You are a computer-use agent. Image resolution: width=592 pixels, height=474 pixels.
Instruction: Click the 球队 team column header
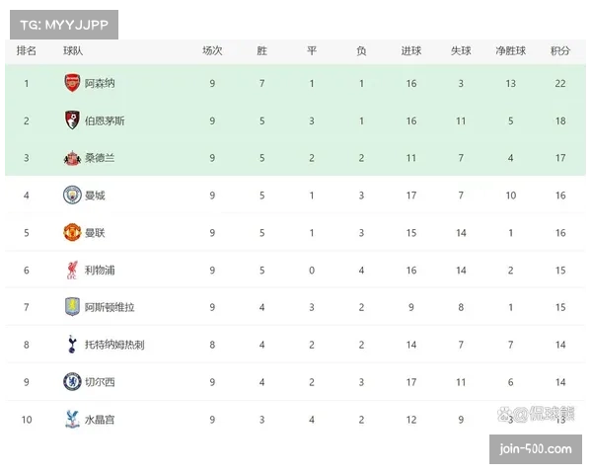pyautogui.click(x=73, y=51)
